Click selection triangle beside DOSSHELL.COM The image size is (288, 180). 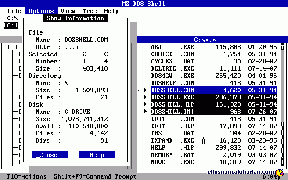tap(145, 90)
